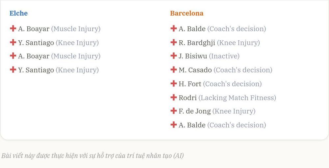This screenshot has height=168, width=329.
Task: Select the R. Bardghji player name
Action: point(197,43)
